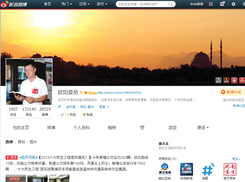Image resolution: width=245 pixels, height=182 pixels.
Task: Expand the 标签 tags dropdown
Action: (x=104, y=107)
